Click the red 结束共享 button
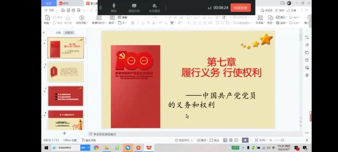338x152 pixels. click(x=240, y=8)
